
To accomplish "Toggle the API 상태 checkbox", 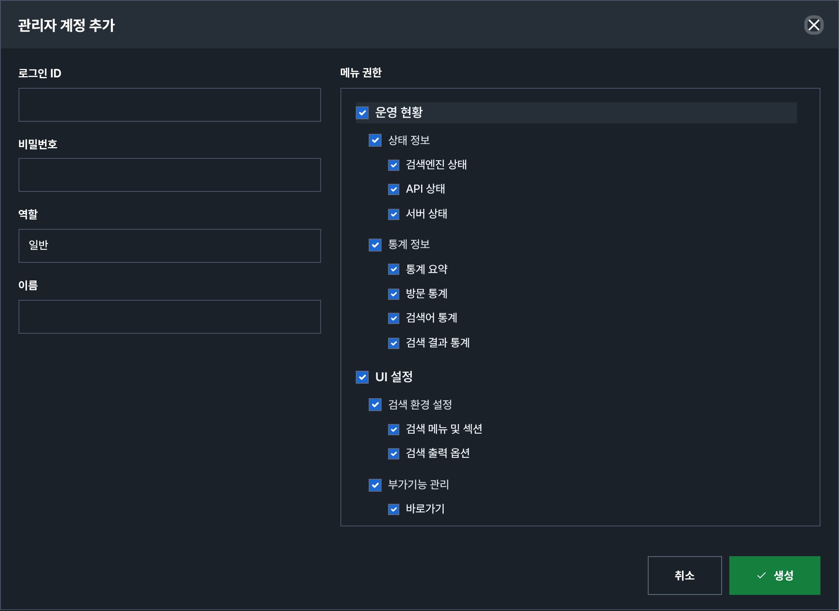I will [x=394, y=189].
